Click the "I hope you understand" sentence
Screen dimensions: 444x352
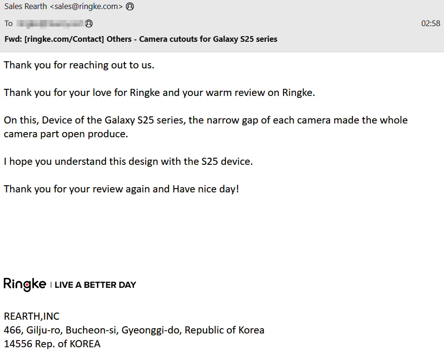[128, 162]
